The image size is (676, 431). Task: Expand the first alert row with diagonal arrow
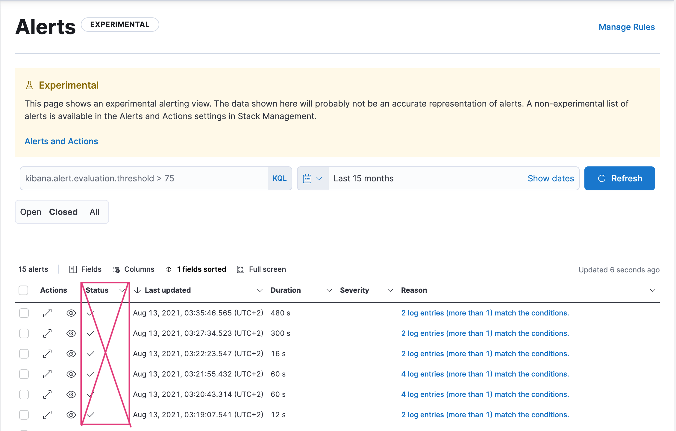point(47,313)
